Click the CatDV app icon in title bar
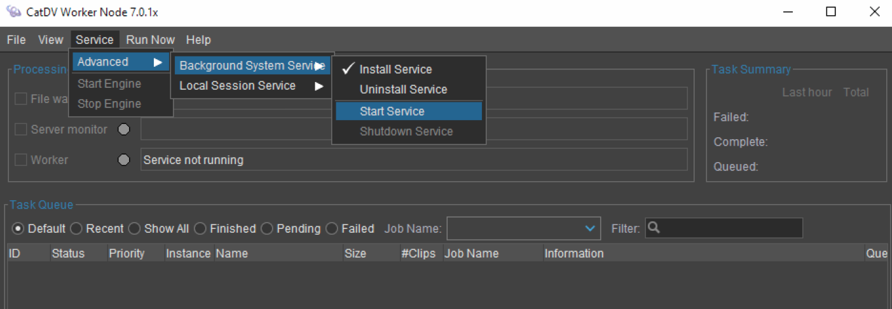Image resolution: width=892 pixels, height=309 pixels. 13,12
